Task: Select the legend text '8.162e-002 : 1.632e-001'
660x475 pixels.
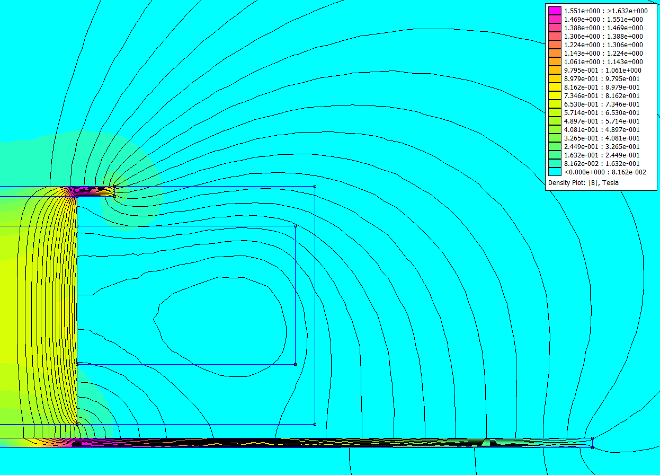Action: pyautogui.click(x=602, y=163)
